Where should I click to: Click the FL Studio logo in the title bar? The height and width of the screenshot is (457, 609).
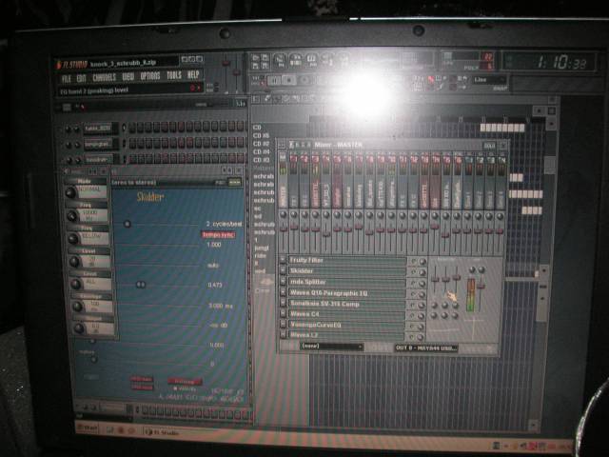pyautogui.click(x=72, y=65)
